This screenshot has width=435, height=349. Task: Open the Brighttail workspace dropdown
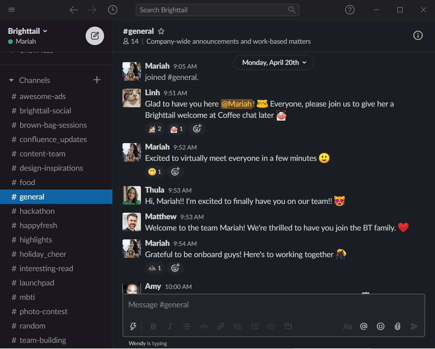28,31
